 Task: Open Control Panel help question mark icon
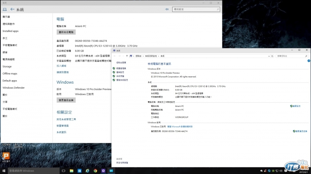pos(309,61)
